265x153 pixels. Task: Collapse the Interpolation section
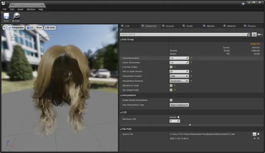coord(121,95)
